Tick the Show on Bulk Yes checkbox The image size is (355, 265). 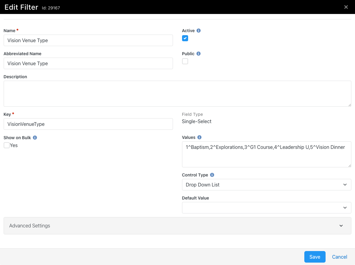7,145
